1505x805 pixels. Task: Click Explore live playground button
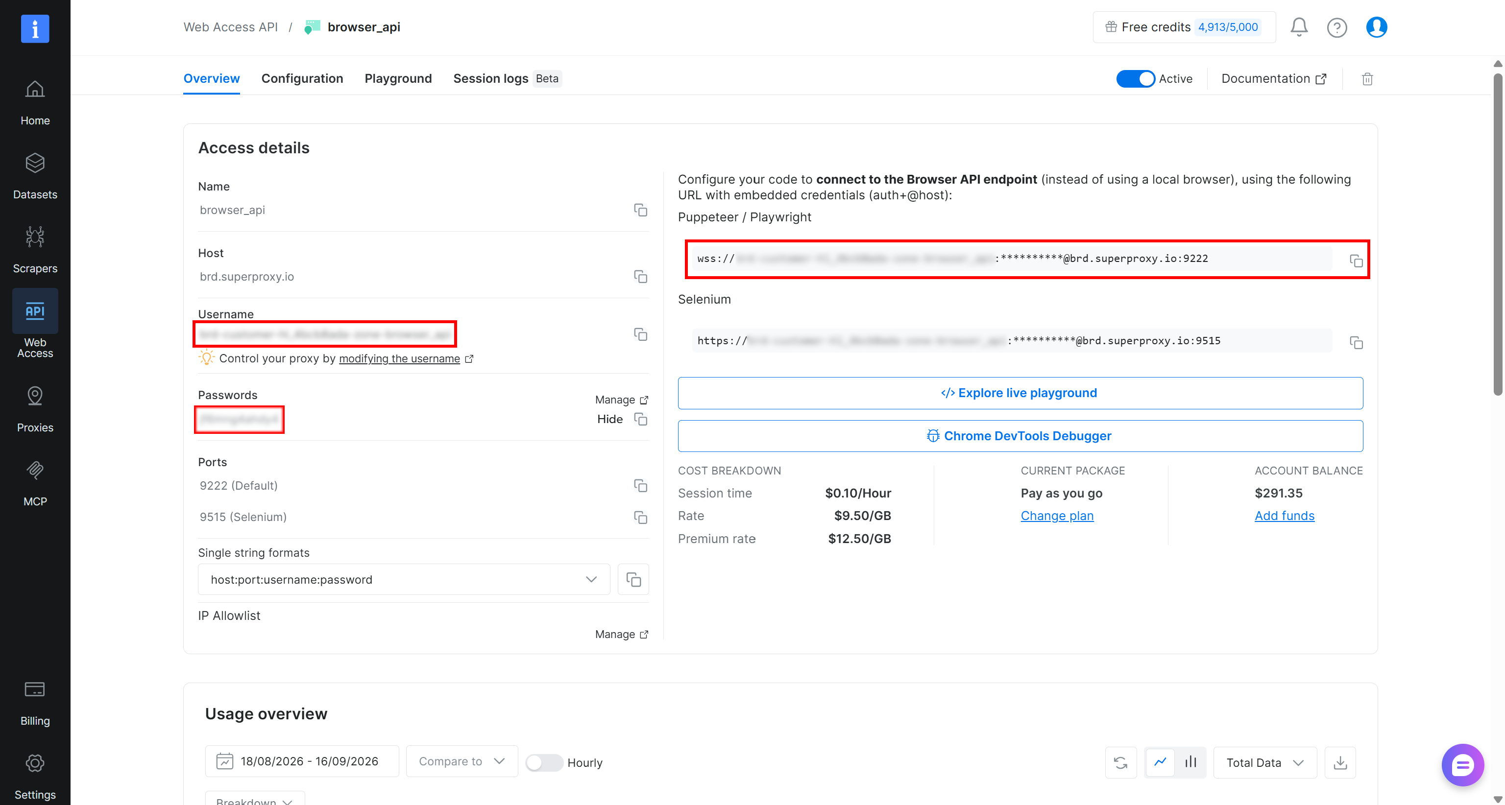click(x=1020, y=393)
